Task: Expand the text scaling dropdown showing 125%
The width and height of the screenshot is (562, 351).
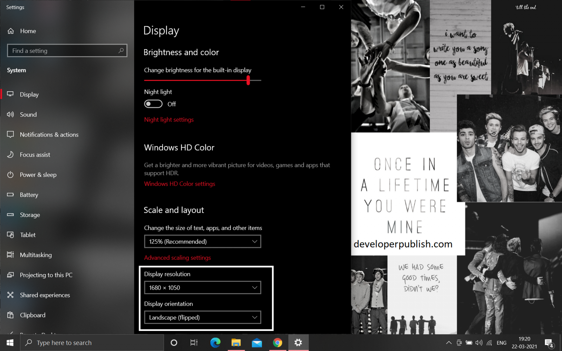Action: click(202, 241)
